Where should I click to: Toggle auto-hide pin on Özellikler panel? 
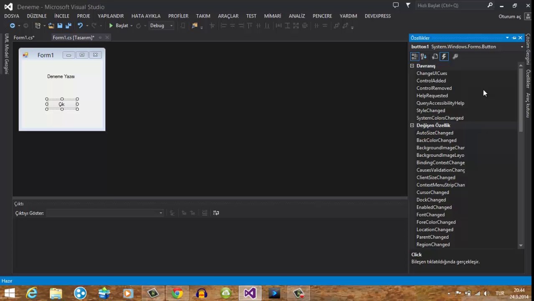[514, 38]
